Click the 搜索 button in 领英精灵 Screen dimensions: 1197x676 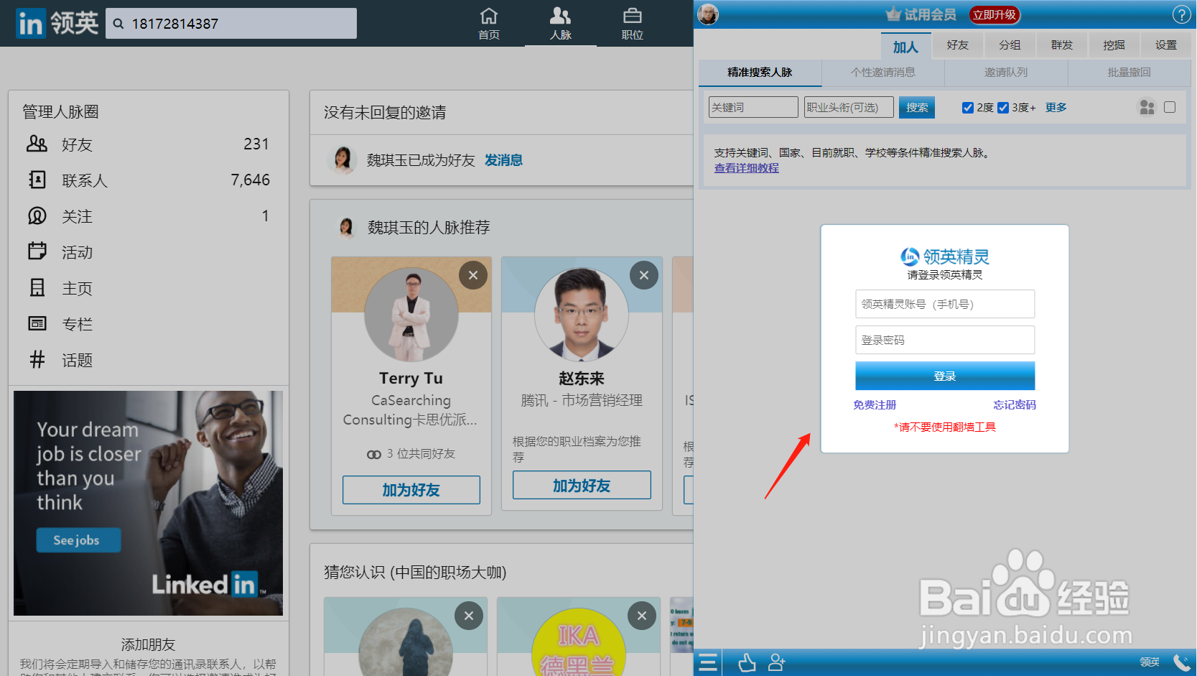pyautogui.click(x=917, y=108)
